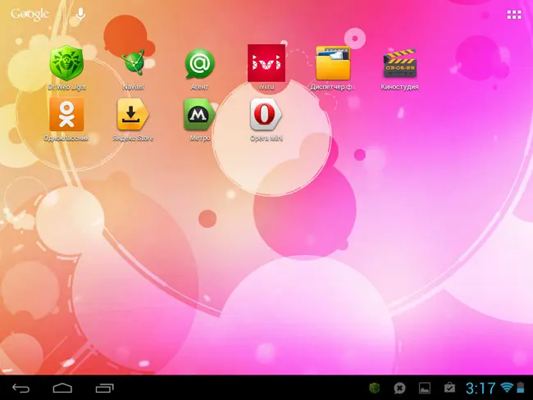Start voice search with the microphone icon
The height and width of the screenshot is (400, 533).
point(80,14)
